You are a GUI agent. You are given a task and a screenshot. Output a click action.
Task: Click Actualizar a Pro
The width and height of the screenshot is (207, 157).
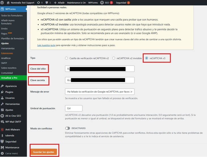pyautogui.click(x=13, y=78)
